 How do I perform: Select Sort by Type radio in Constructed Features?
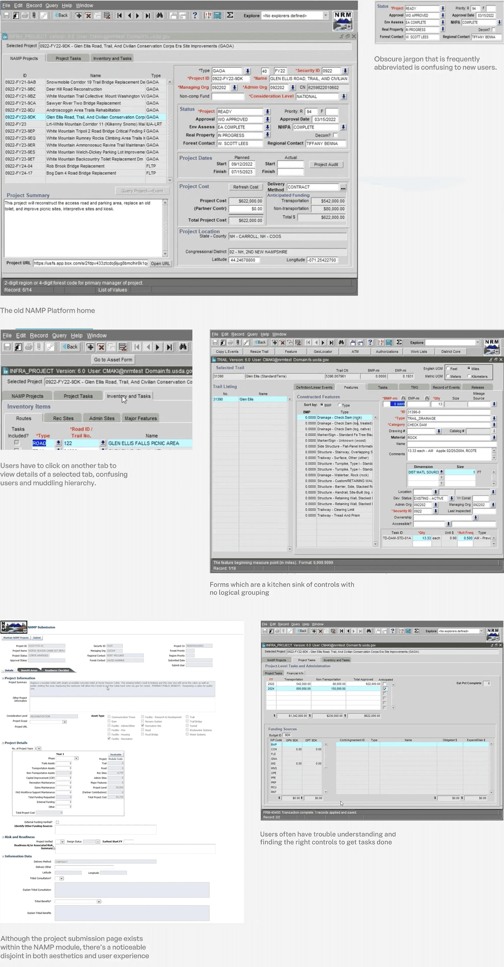point(339,405)
